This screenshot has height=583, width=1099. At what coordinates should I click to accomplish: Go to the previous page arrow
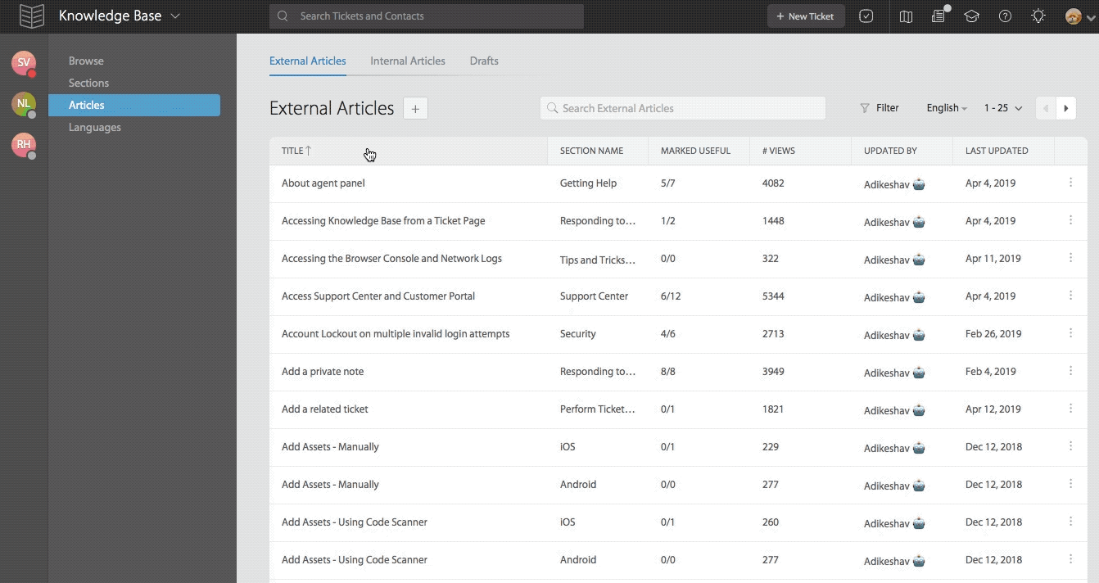pos(1046,108)
